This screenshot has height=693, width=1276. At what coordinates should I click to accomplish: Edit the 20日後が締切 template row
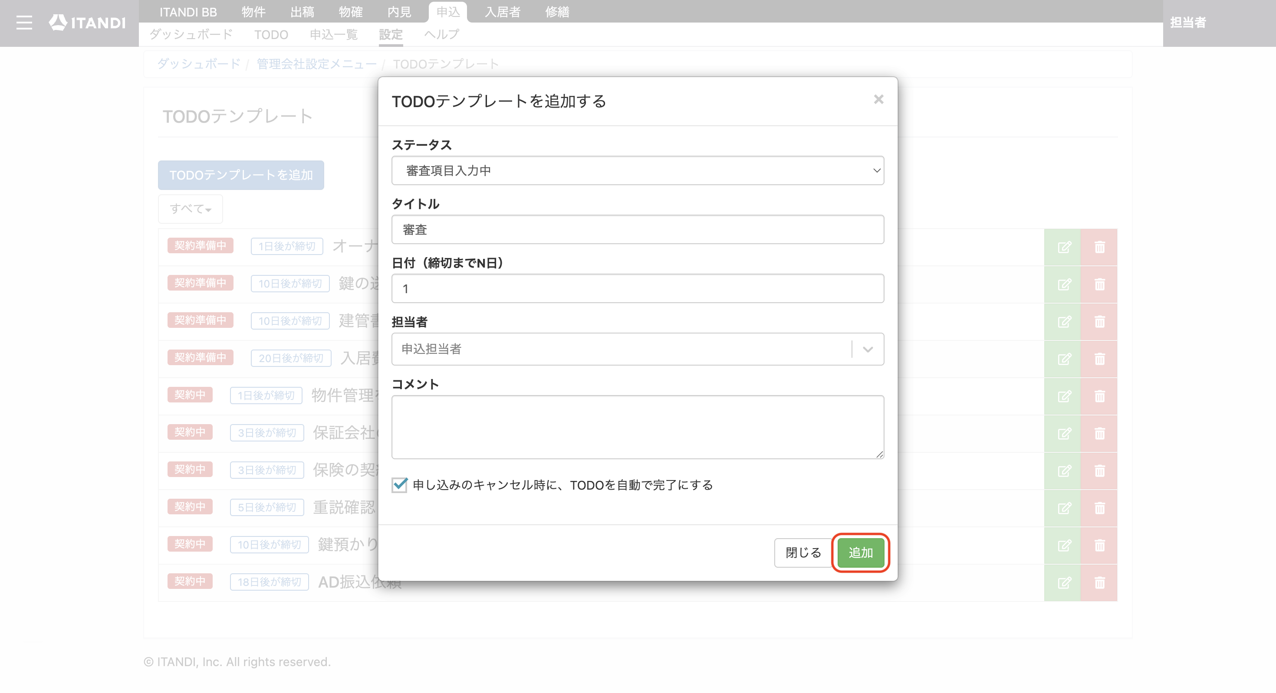(1062, 359)
